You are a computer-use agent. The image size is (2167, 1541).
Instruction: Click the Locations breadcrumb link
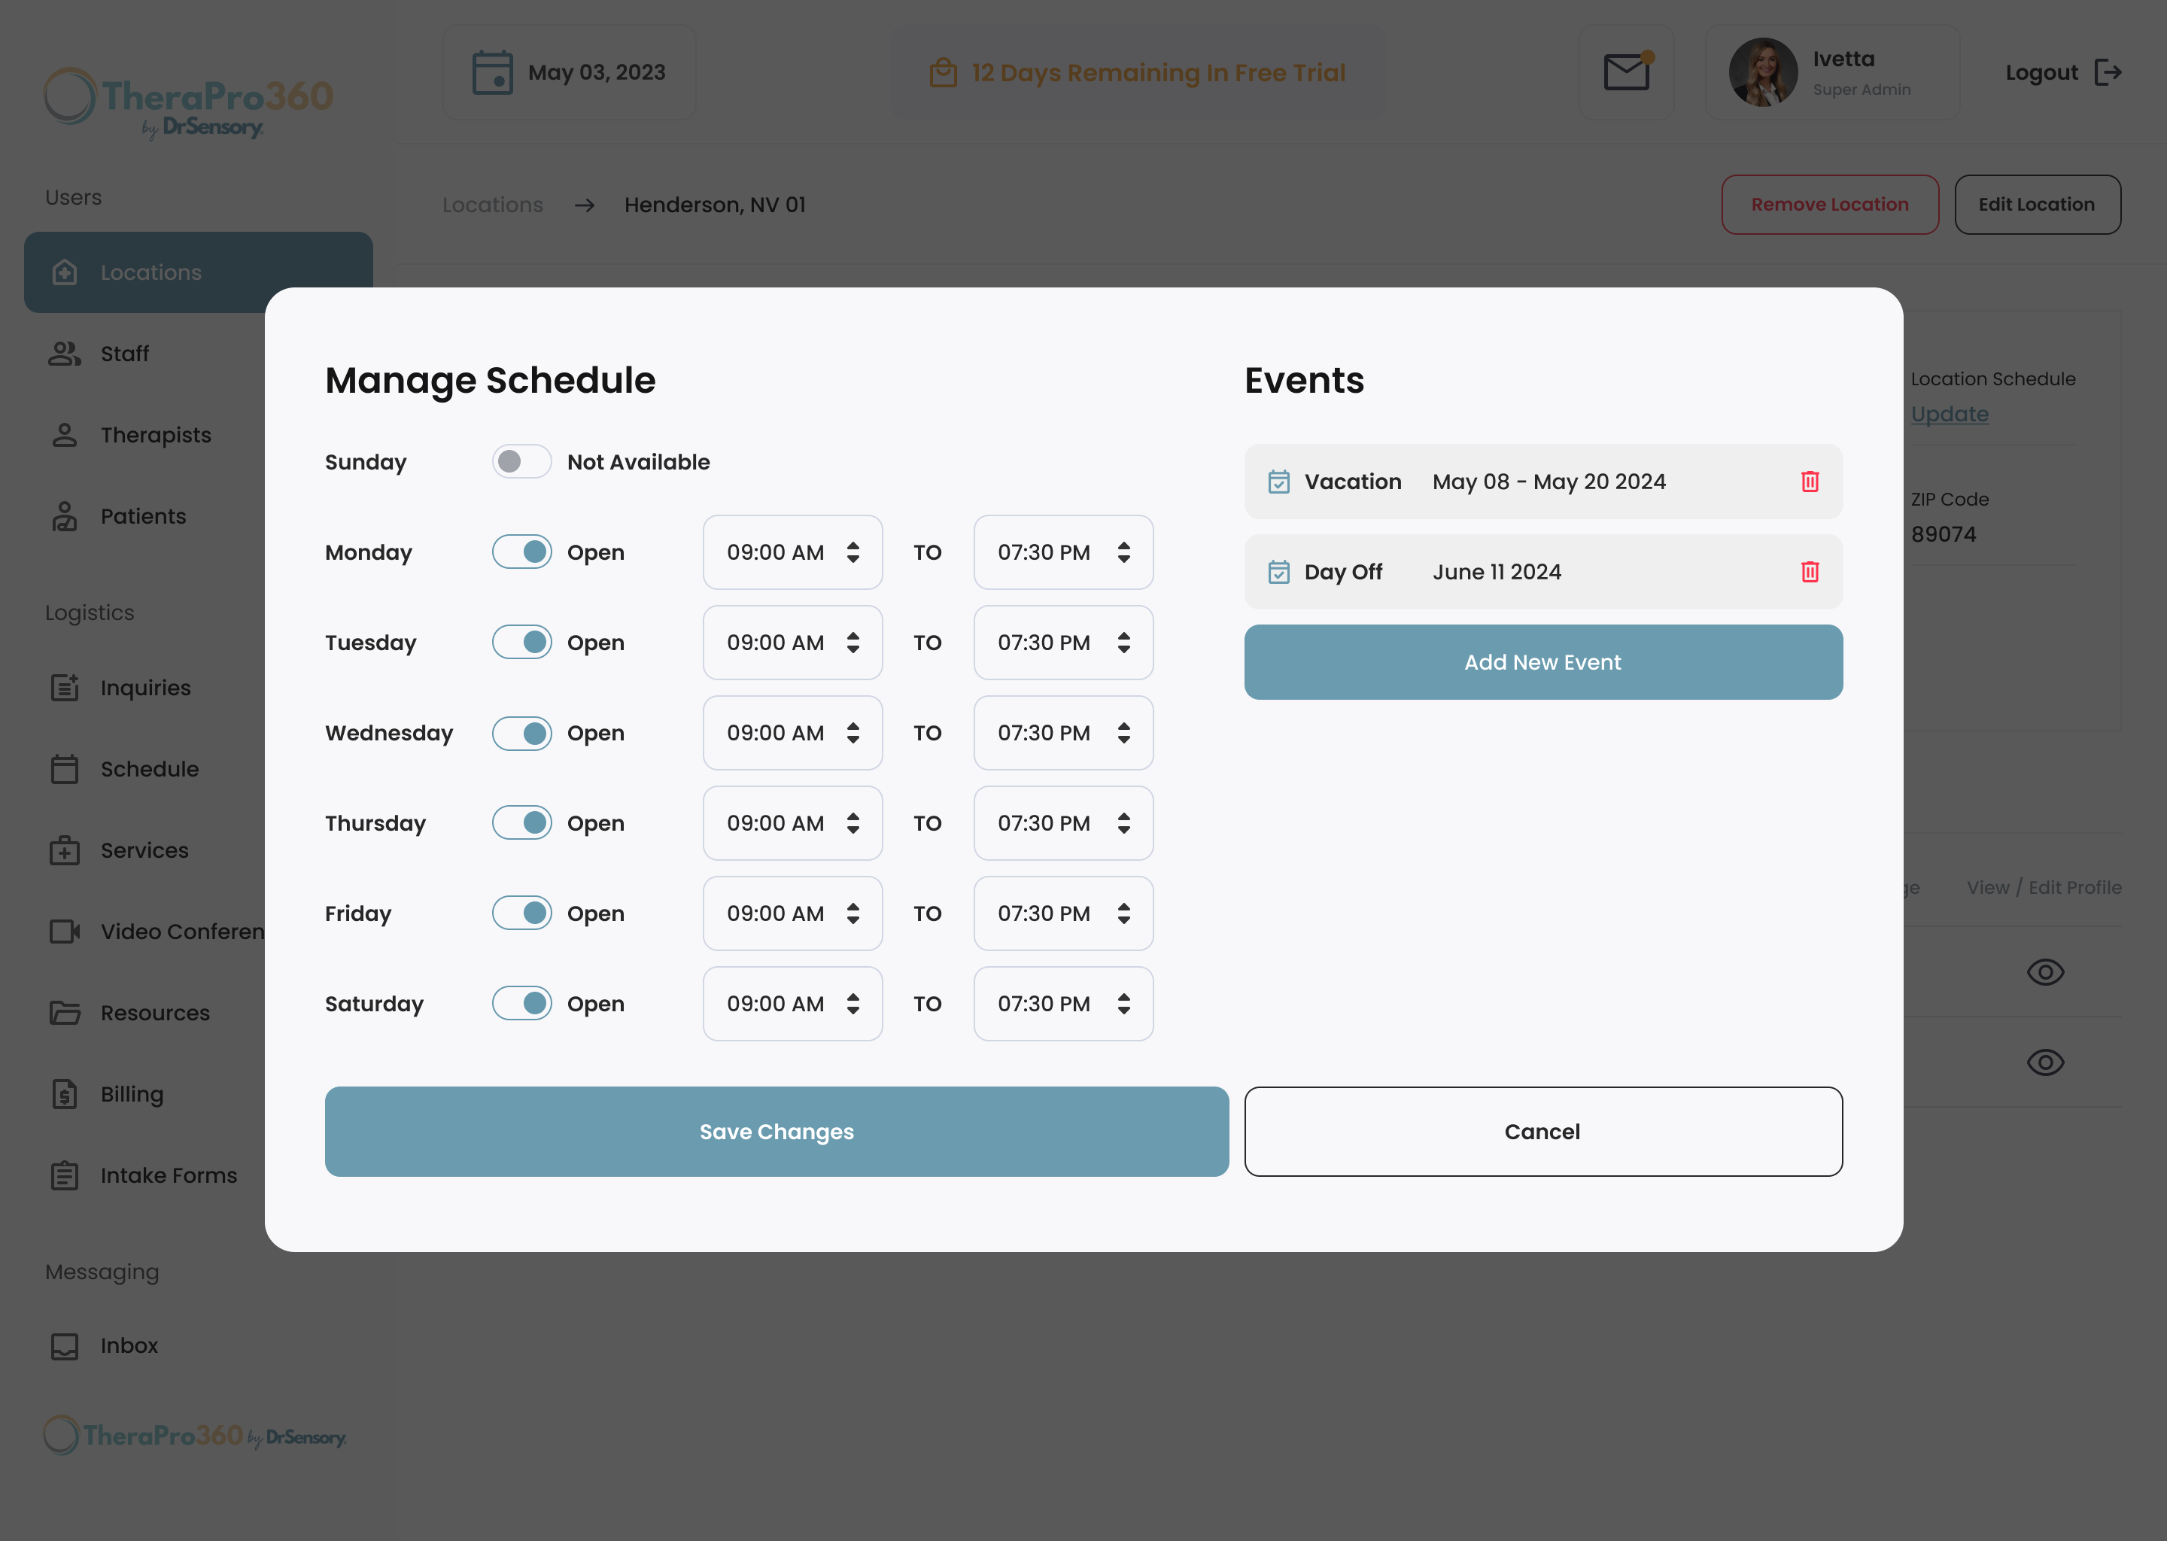492,205
